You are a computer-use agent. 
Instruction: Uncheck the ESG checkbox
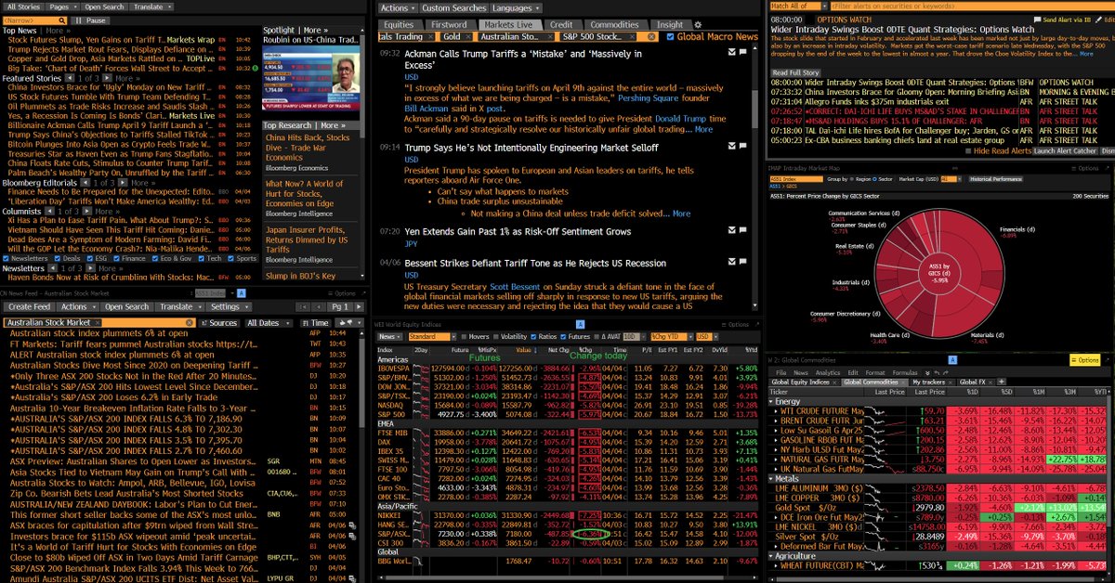click(88, 259)
